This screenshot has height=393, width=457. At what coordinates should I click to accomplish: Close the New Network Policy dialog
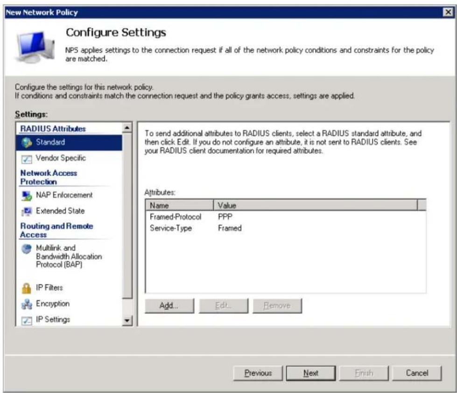[x=448, y=12]
